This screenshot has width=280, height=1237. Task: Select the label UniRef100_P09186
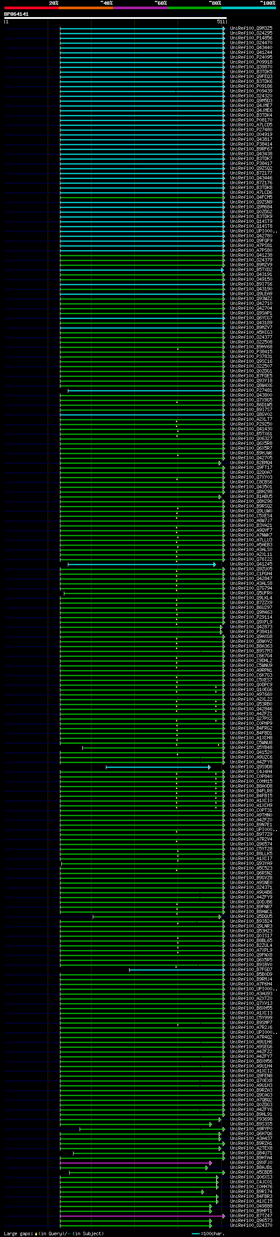pos(251,86)
